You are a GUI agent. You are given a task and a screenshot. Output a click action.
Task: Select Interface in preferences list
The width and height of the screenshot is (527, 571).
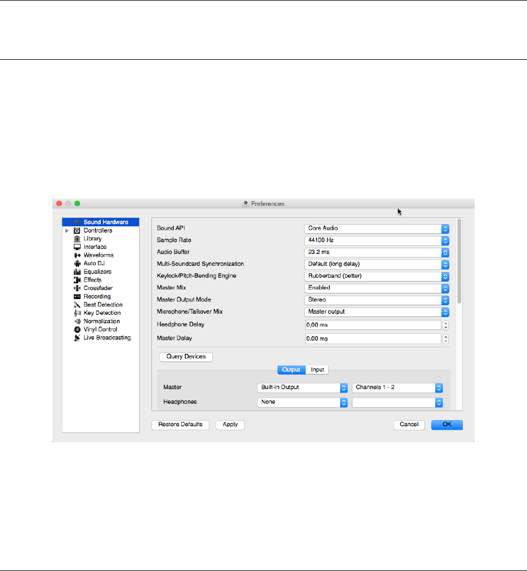coord(95,247)
